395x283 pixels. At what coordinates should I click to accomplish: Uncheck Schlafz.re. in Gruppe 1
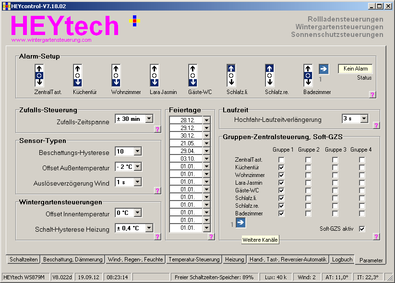(x=281, y=206)
